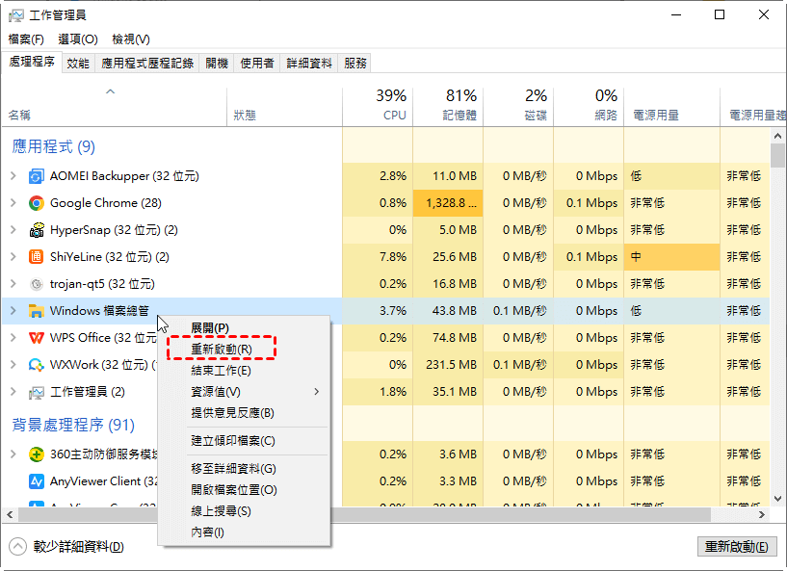Click the 360 defense service icon

pos(37,454)
